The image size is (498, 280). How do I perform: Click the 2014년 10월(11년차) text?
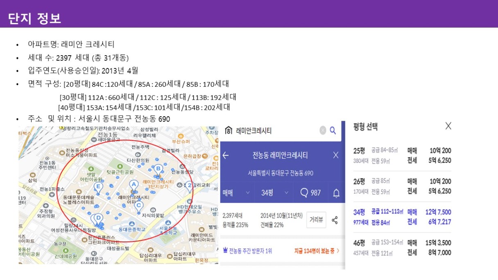(x=281, y=215)
